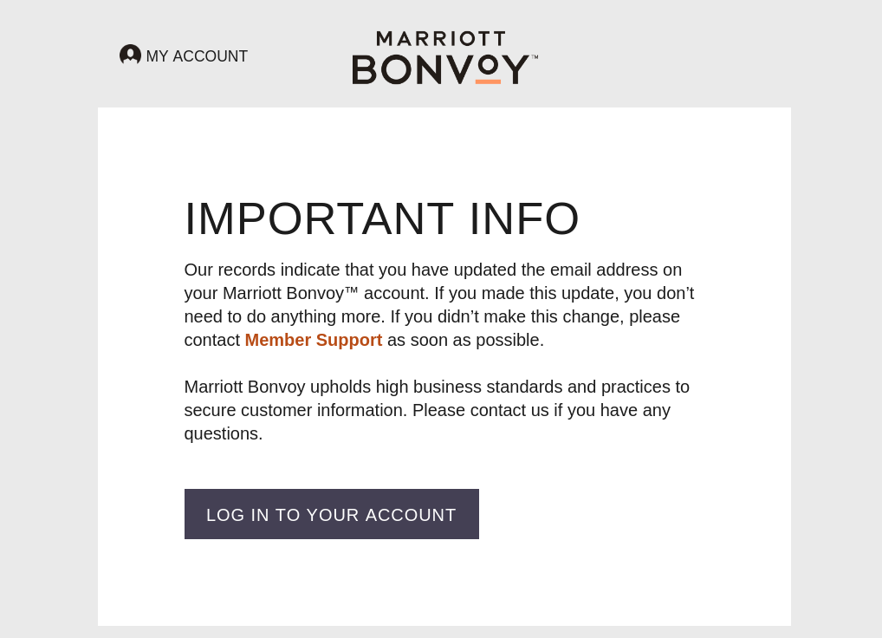Click "Marriott Bonvoy™ account" in the first paragraph

coord(326,293)
